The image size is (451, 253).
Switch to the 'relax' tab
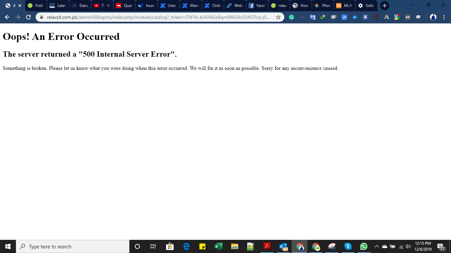(279, 6)
